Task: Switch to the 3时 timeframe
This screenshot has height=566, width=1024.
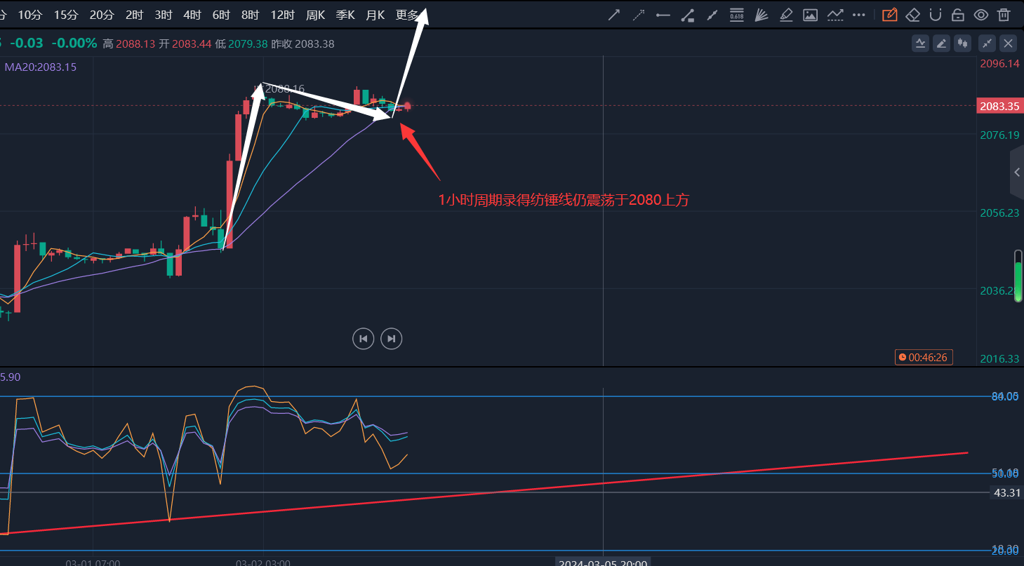Action: 164,15
